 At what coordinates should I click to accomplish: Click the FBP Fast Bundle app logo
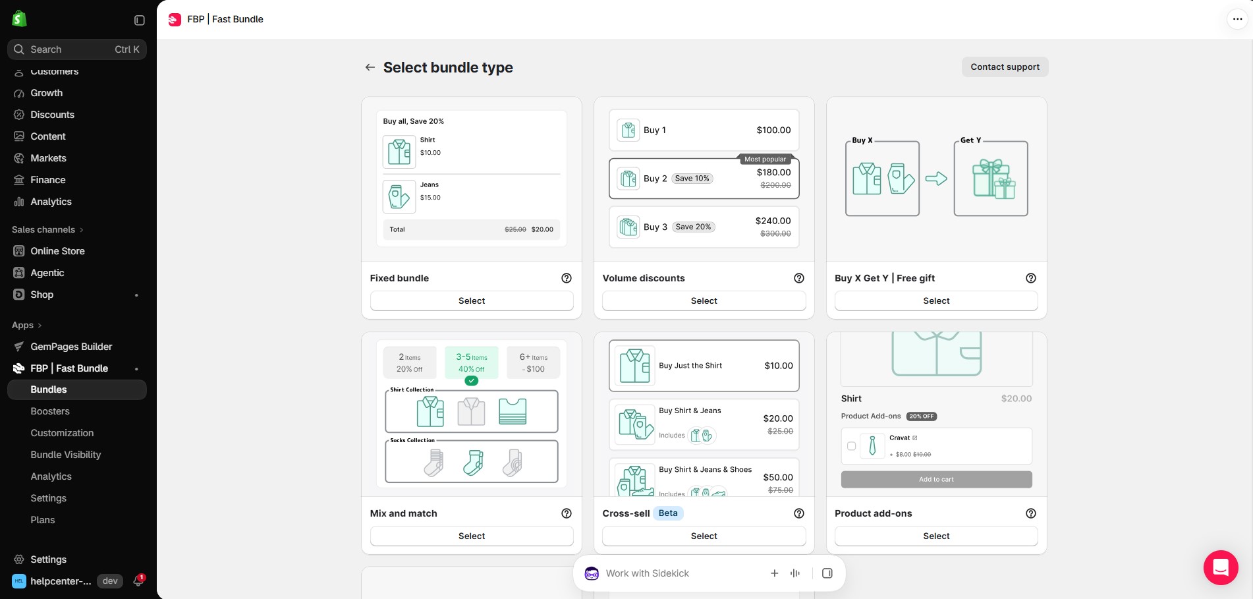click(175, 19)
